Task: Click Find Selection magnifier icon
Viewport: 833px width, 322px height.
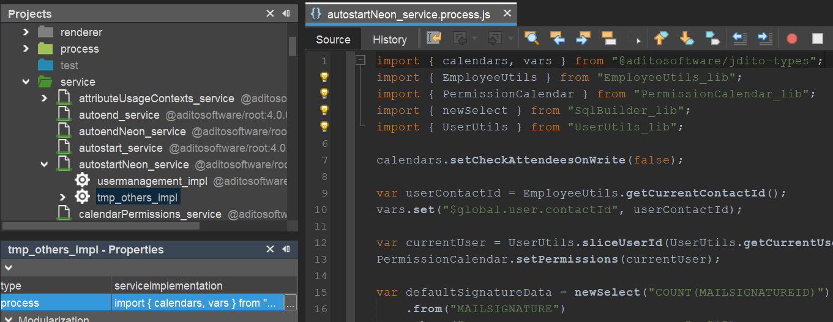Action: [532, 39]
